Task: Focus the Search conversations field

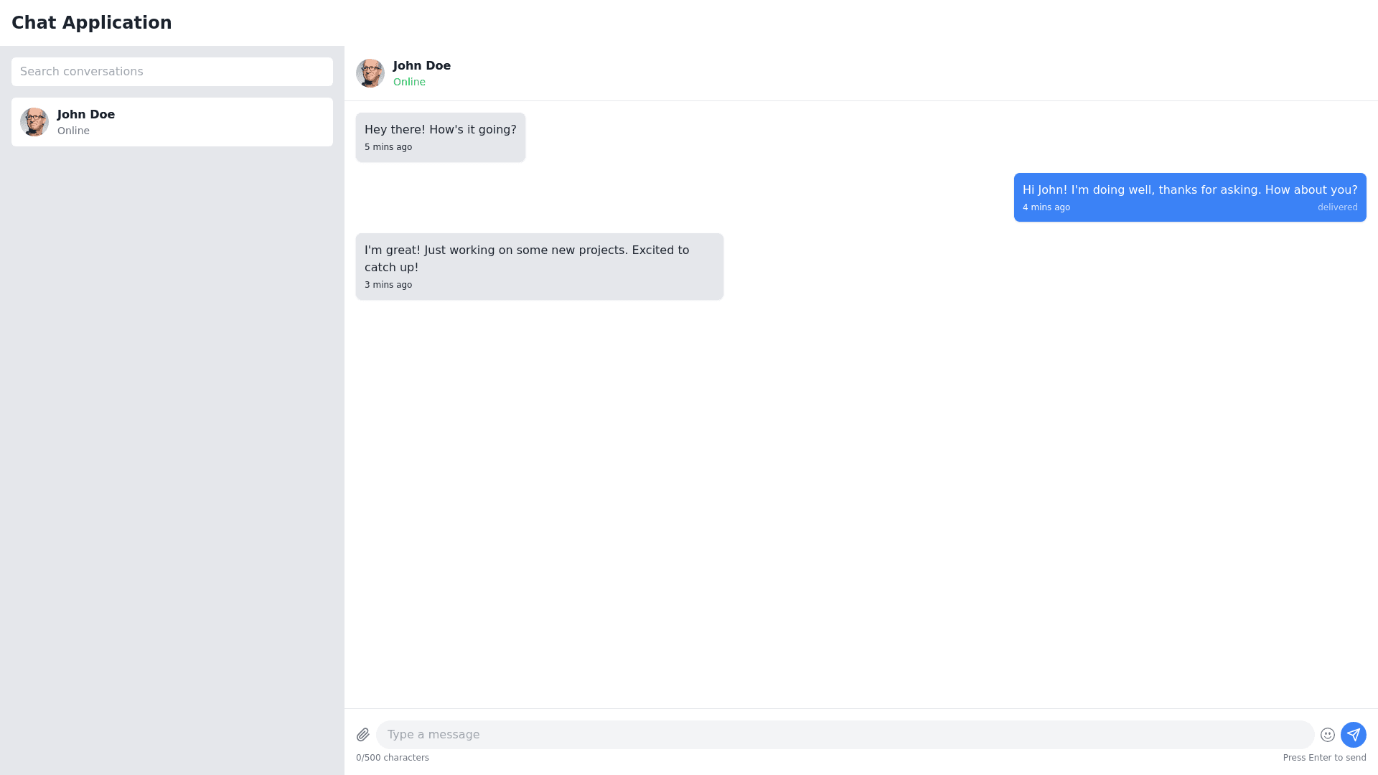Action: pyautogui.click(x=172, y=72)
